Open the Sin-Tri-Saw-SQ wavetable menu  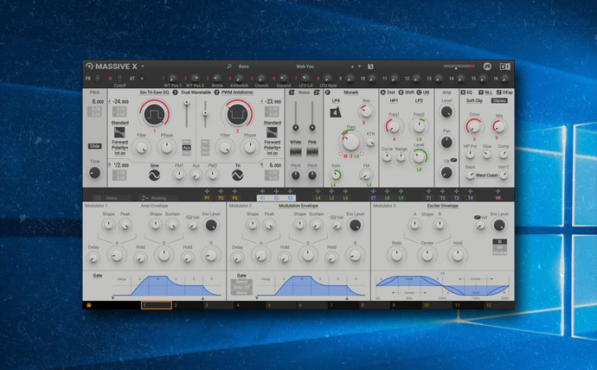154,92
